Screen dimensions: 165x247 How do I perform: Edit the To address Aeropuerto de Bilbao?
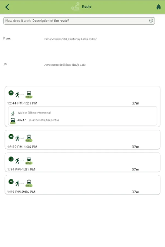[x=65, y=65]
